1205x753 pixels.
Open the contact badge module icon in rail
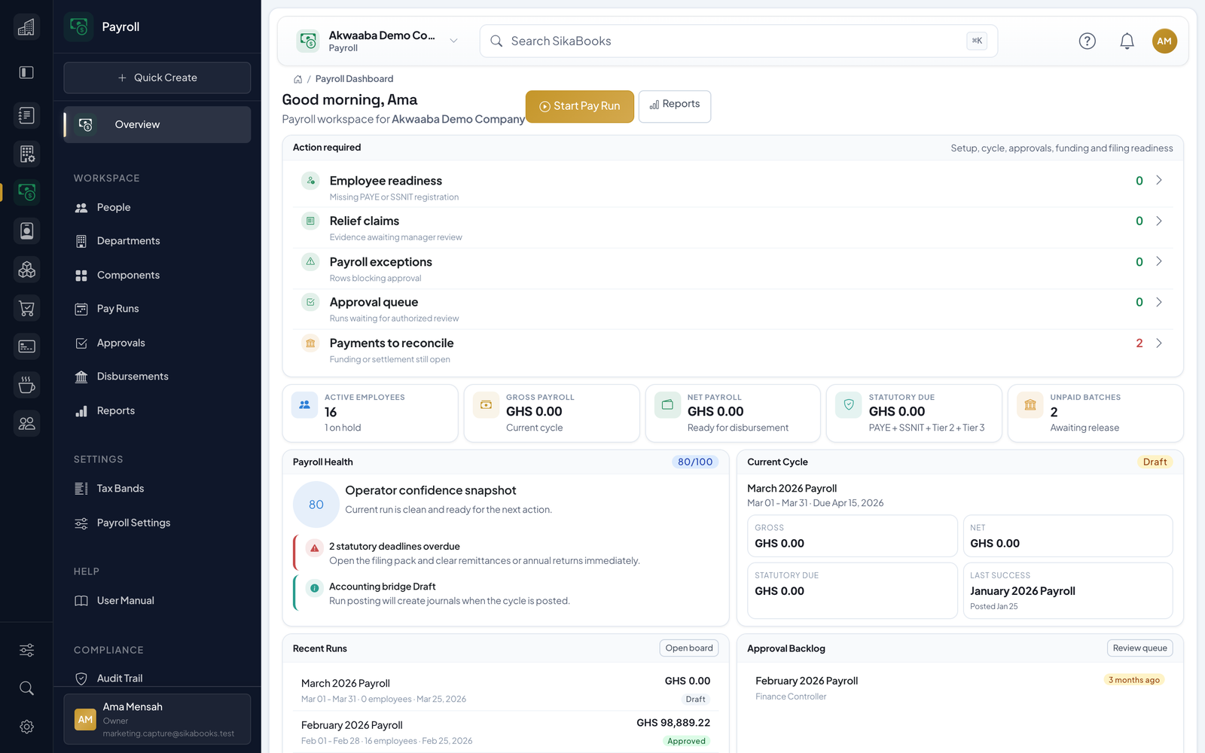click(26, 231)
